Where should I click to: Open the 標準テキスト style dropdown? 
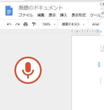73,24
